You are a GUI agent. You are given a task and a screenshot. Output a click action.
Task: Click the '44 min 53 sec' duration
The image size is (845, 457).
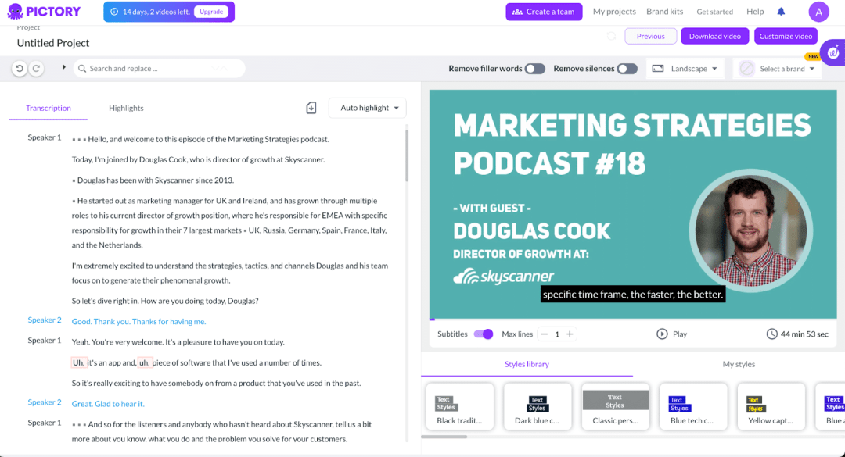[804, 334]
